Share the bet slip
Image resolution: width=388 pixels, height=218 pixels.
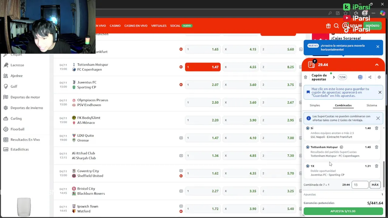pyautogui.click(x=370, y=77)
